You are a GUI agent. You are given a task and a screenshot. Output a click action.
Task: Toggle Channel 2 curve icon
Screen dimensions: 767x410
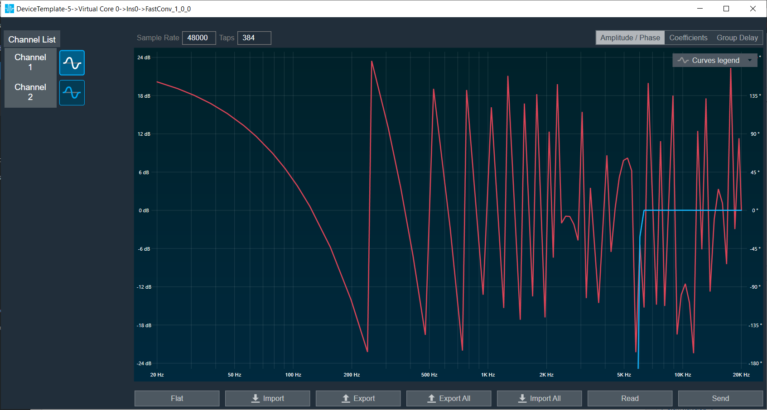click(72, 93)
